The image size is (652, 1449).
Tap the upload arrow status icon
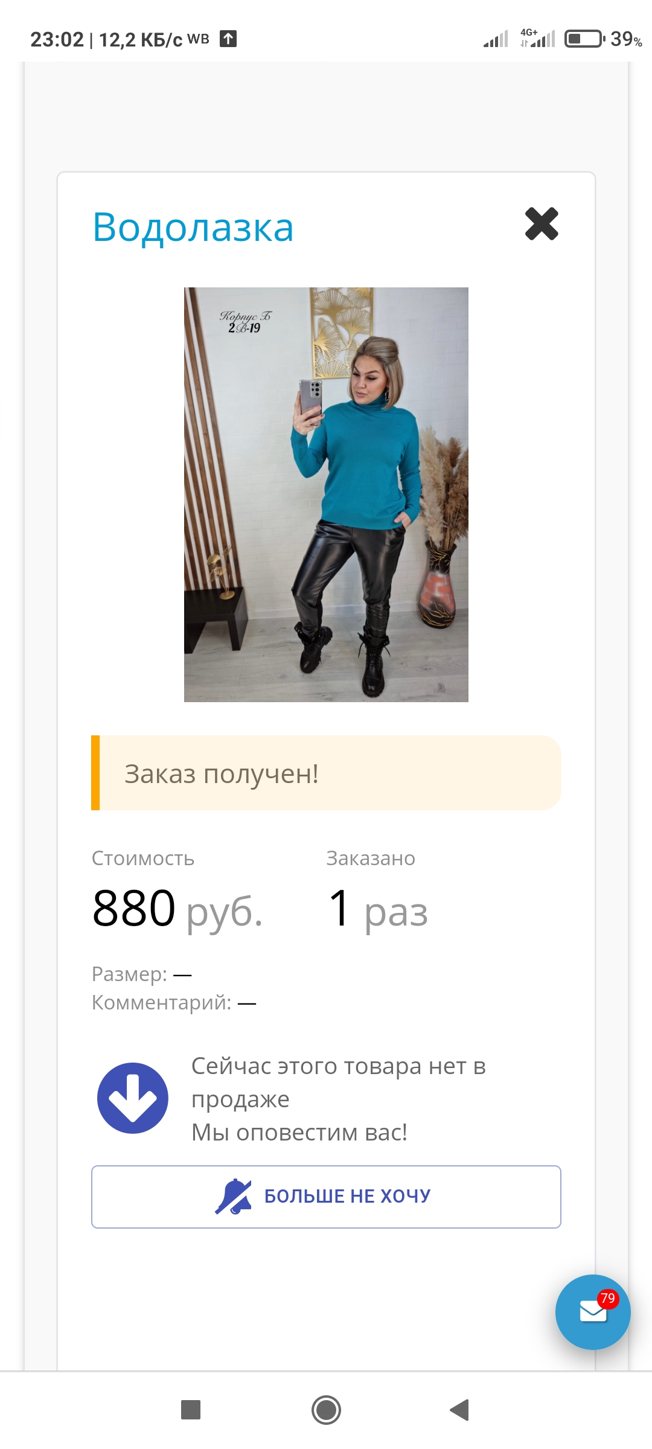228,39
